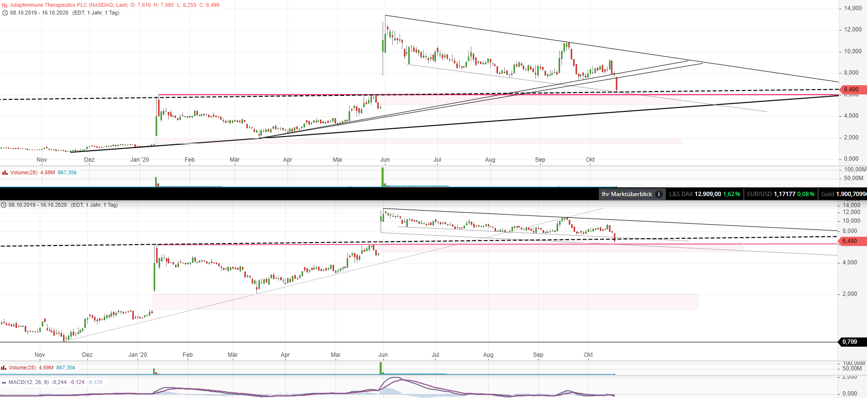
Task: Click the MACD line icon
Action: [x=4, y=382]
